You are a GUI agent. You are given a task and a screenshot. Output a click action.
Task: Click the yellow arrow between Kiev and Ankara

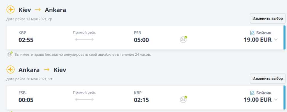38,10
